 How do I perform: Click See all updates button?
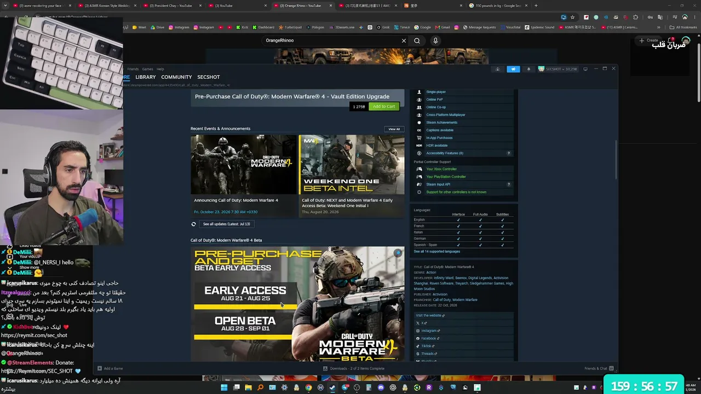226,224
